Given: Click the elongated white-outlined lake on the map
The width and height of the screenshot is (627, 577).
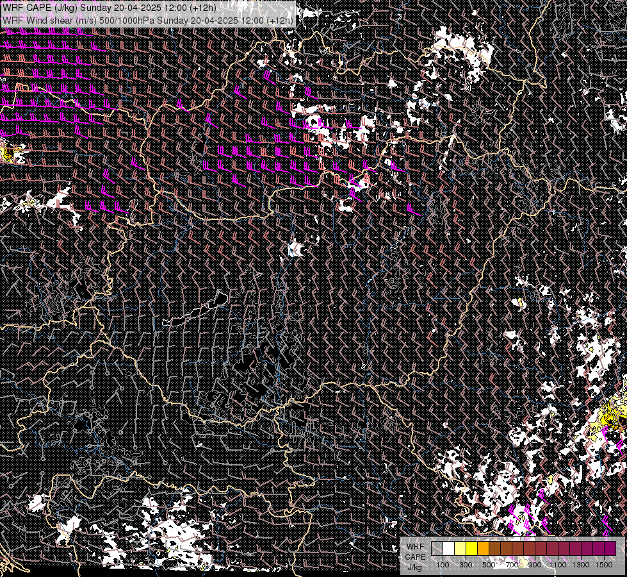Looking at the screenshot, I should 195,309.
